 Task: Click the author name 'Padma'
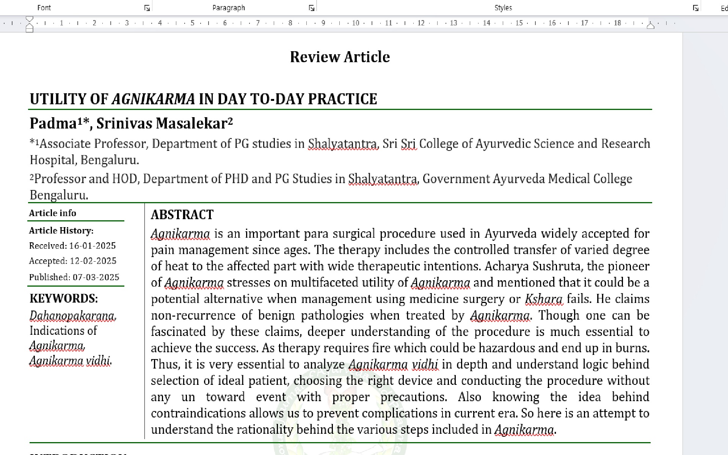pyautogui.click(x=53, y=123)
